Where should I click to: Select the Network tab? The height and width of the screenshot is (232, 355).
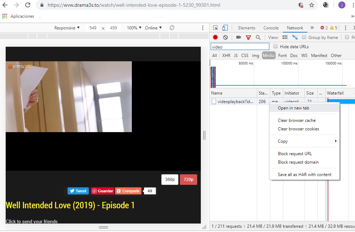tap(295, 28)
